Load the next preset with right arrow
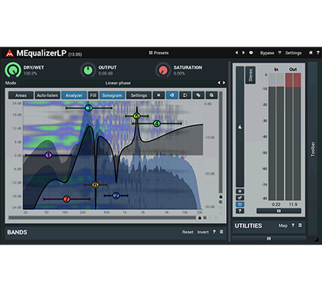Image resolution: width=322 pixels, height=291 pixels. (243, 53)
